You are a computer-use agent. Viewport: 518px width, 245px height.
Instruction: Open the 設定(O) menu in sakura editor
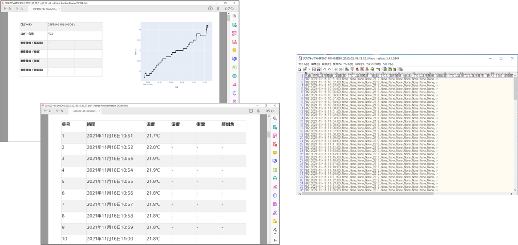click(360, 64)
